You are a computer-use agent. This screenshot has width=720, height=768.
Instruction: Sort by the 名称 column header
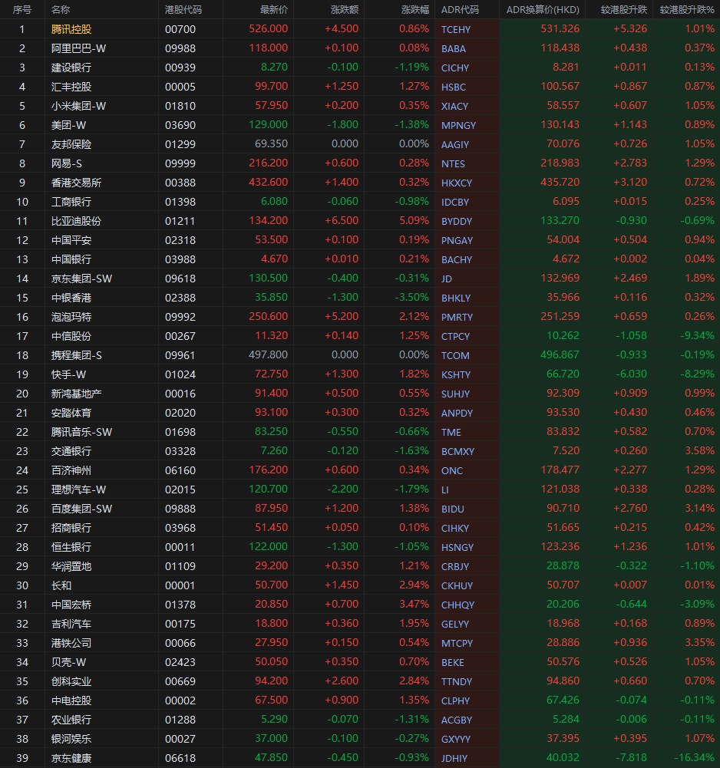pyautogui.click(x=61, y=10)
